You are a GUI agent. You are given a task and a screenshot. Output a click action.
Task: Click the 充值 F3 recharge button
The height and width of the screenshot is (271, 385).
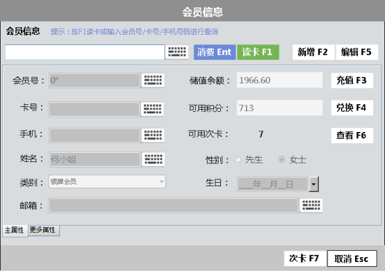(352, 81)
